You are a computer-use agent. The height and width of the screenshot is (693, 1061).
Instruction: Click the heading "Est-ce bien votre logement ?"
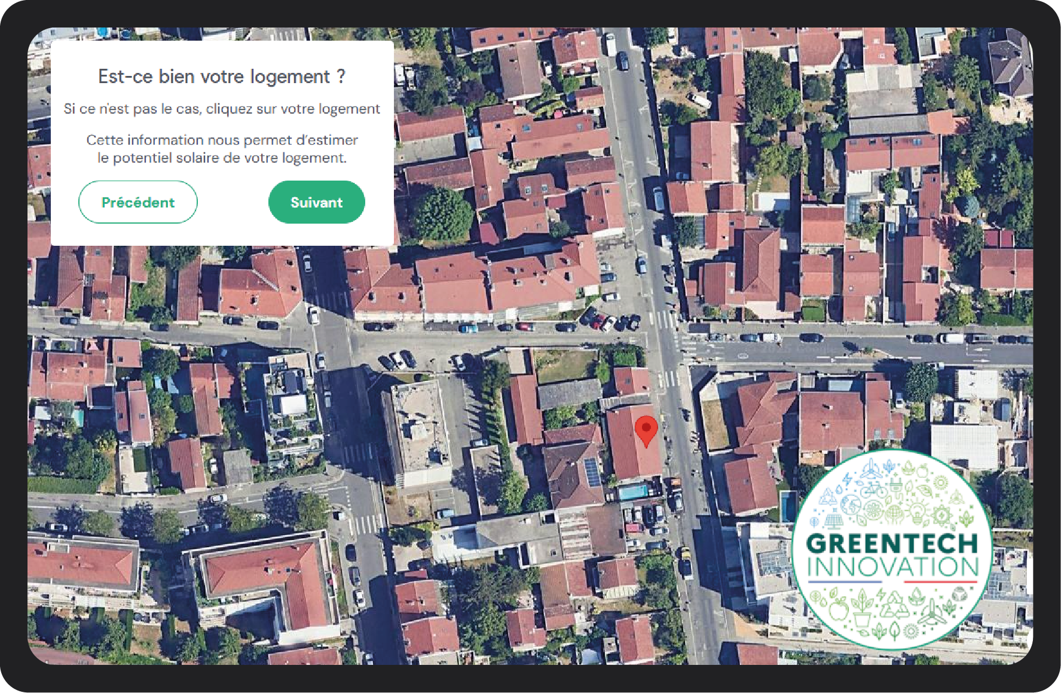point(222,77)
